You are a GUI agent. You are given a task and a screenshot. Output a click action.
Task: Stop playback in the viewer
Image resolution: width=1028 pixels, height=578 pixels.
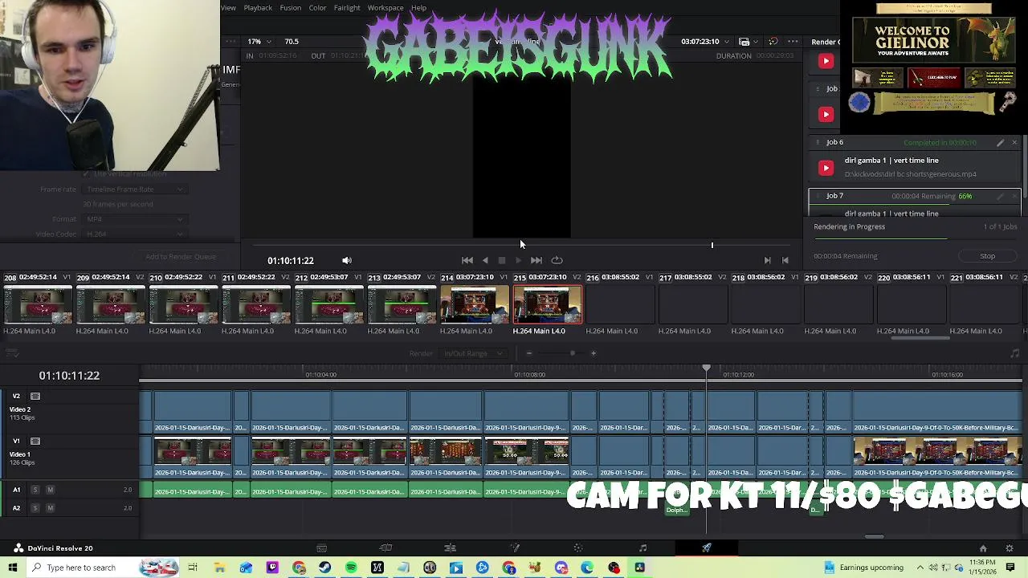tap(502, 260)
